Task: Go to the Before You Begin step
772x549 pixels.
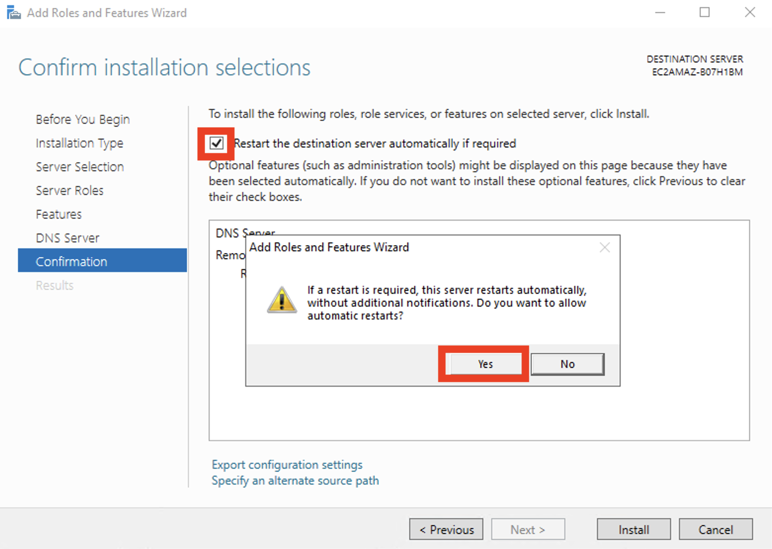Action: pyautogui.click(x=83, y=119)
